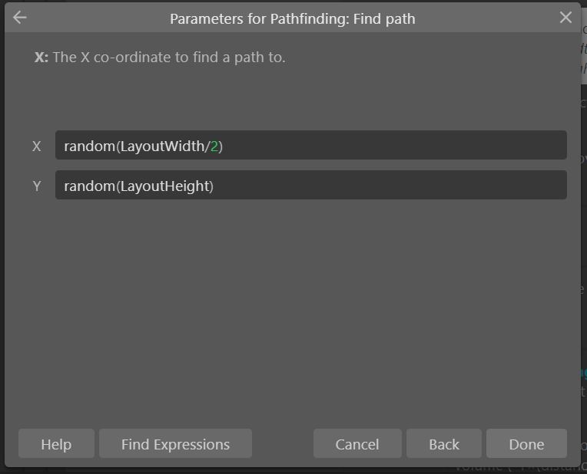Close the Parameters dialog with the X icon
This screenshot has height=474, width=587.
(x=565, y=17)
